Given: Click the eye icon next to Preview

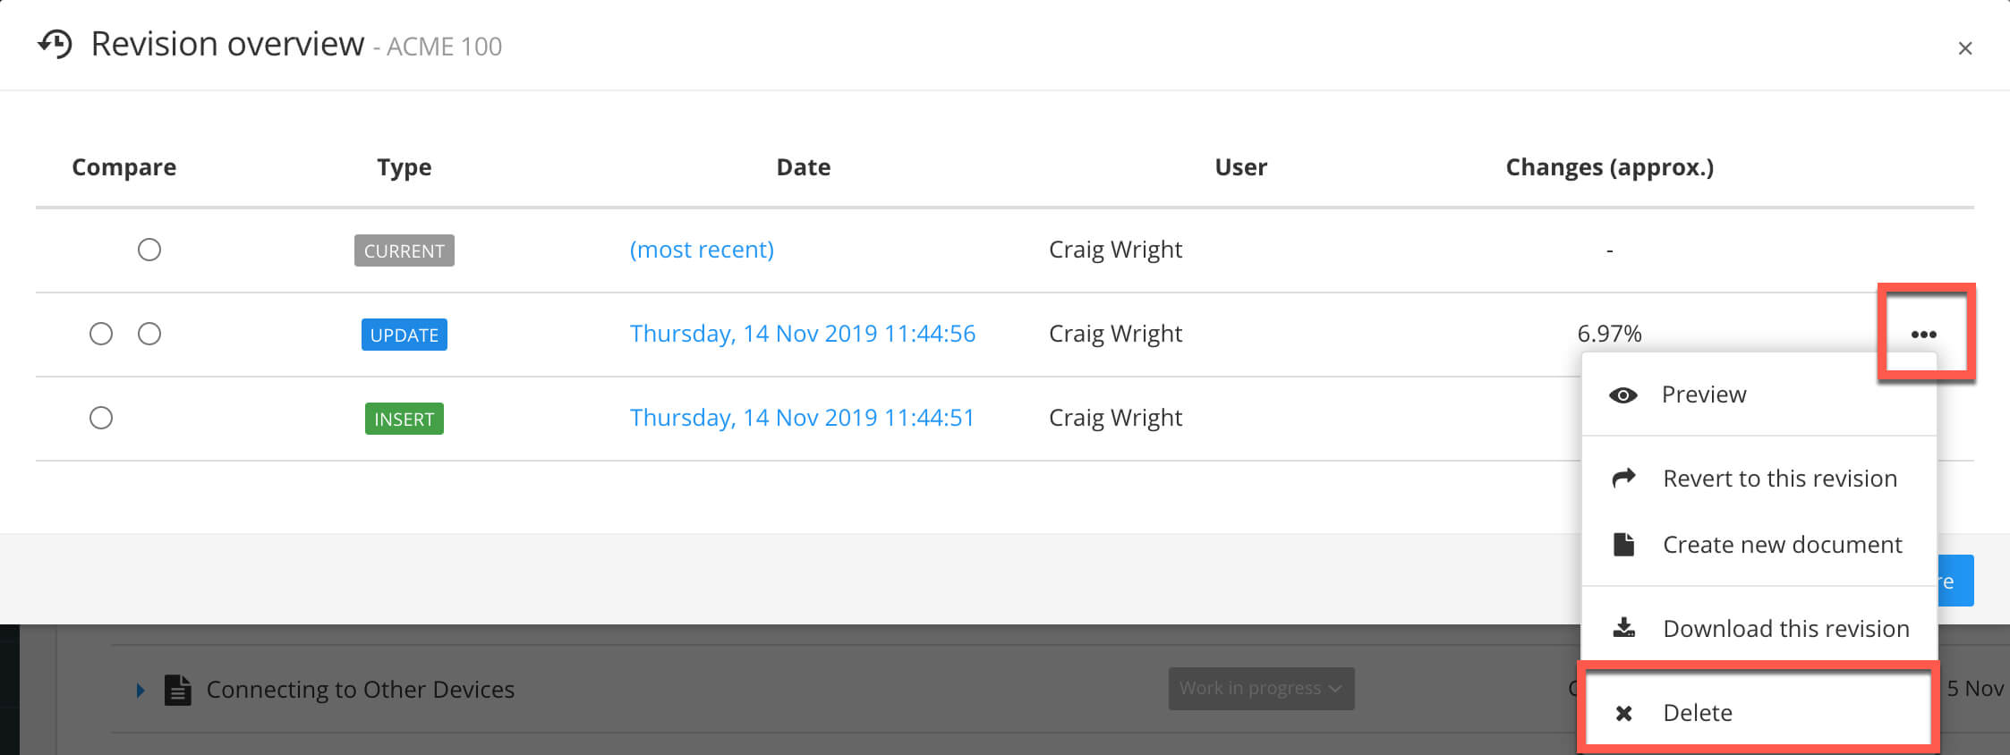Looking at the screenshot, I should click(x=1622, y=395).
